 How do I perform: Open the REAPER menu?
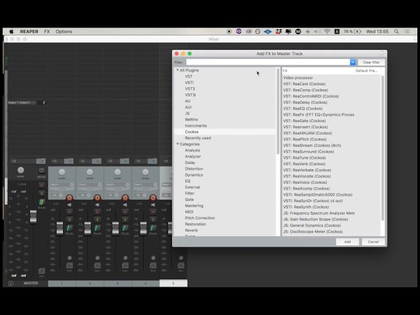pyautogui.click(x=29, y=31)
